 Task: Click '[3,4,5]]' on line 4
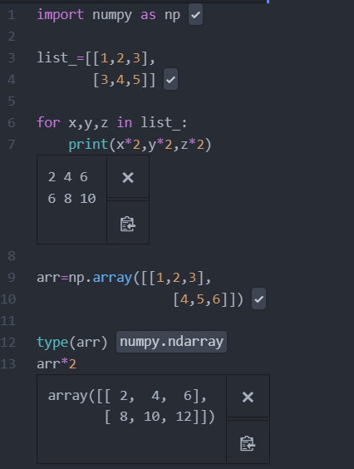pyautogui.click(x=125, y=80)
